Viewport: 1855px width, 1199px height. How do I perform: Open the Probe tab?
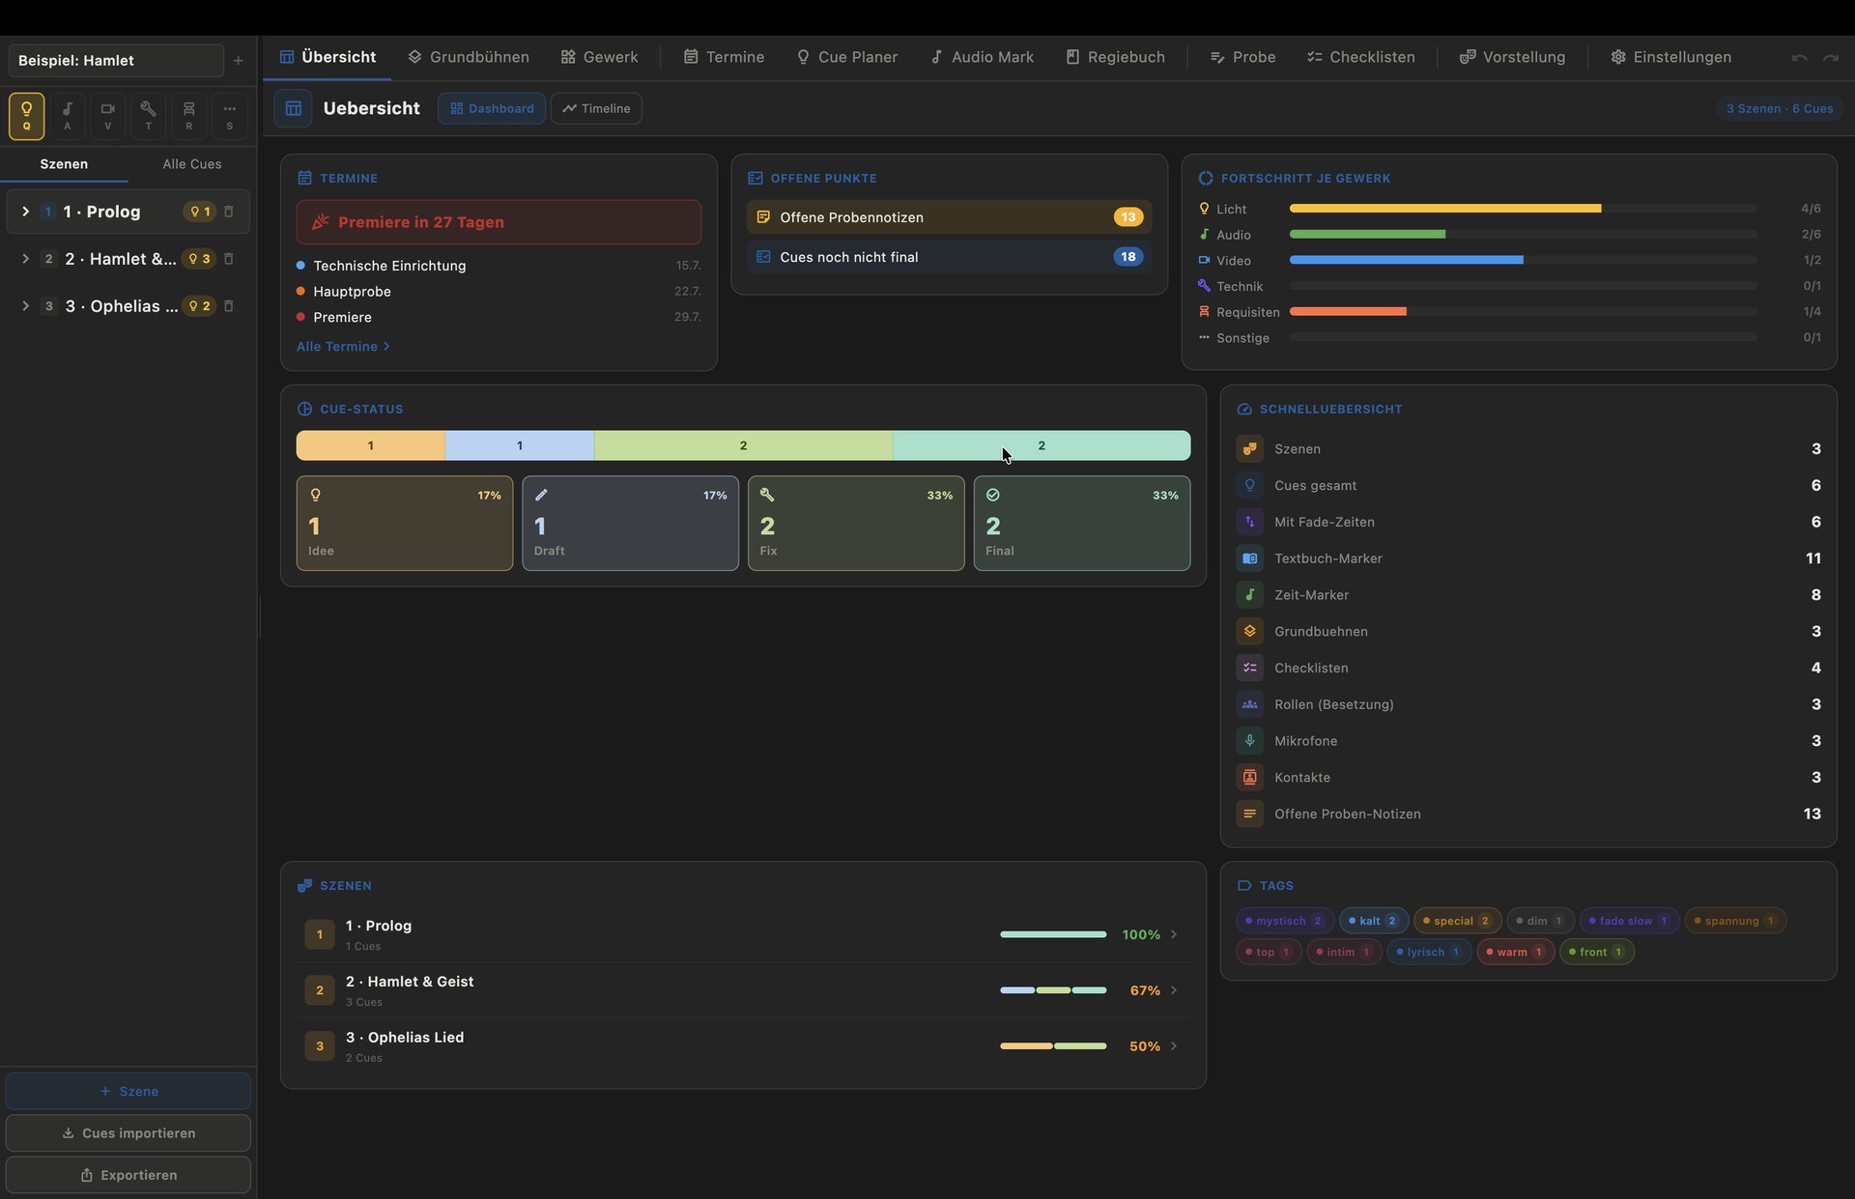tap(1242, 58)
